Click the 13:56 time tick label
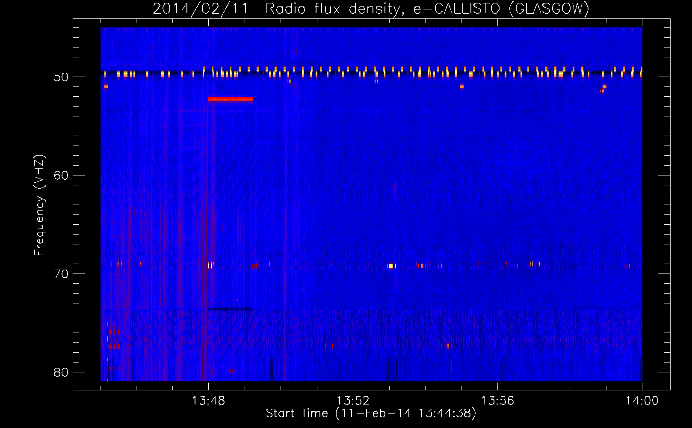 pos(497,401)
